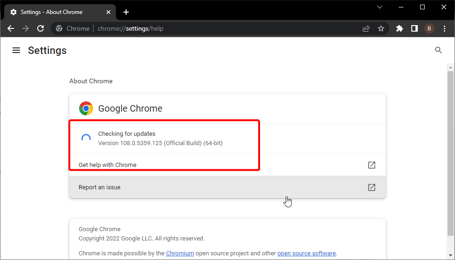
Task: Toggle the browser side panel
Action: coord(415,28)
